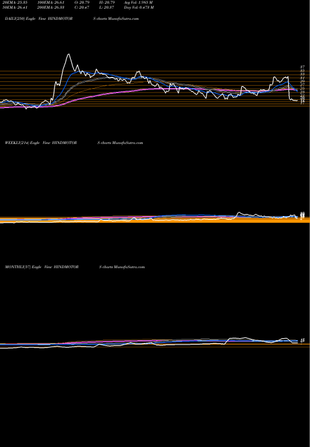Select the high price H: 20.79

[x=107, y=2]
